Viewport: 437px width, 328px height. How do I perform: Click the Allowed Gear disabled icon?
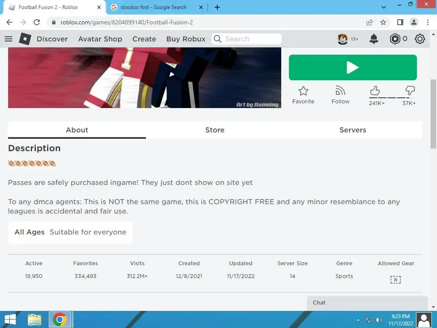pos(396,279)
